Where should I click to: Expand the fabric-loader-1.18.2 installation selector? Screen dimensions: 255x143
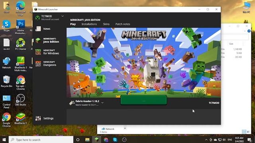(x=102, y=103)
